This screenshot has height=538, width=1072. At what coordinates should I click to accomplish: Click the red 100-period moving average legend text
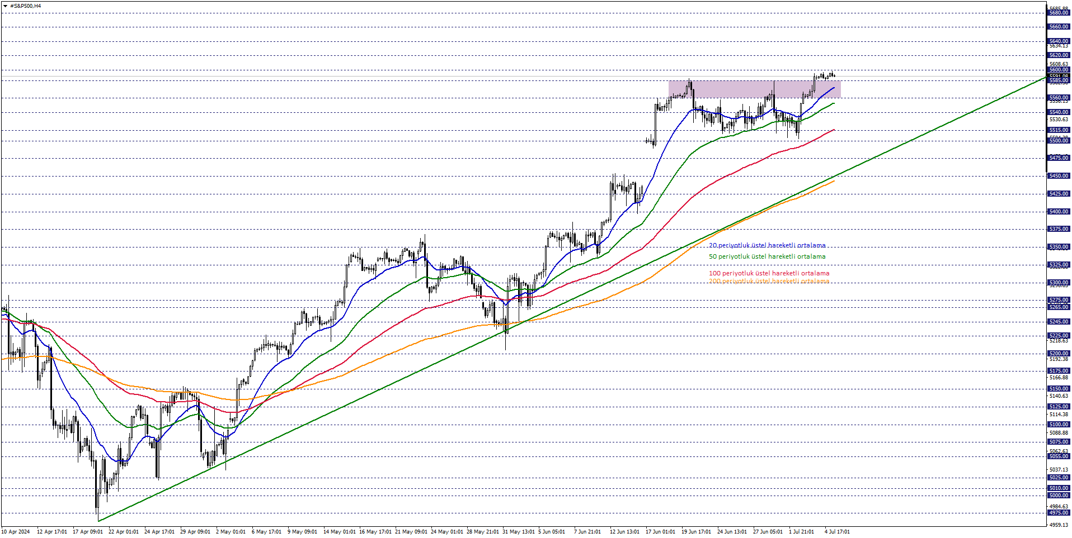coord(769,273)
